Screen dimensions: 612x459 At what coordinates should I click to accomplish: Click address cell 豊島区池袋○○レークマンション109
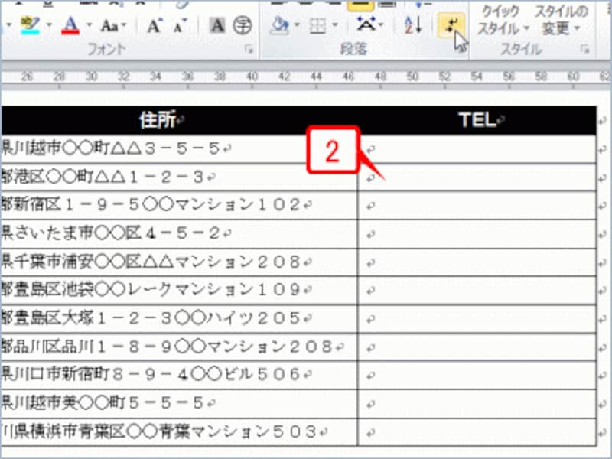point(179,291)
